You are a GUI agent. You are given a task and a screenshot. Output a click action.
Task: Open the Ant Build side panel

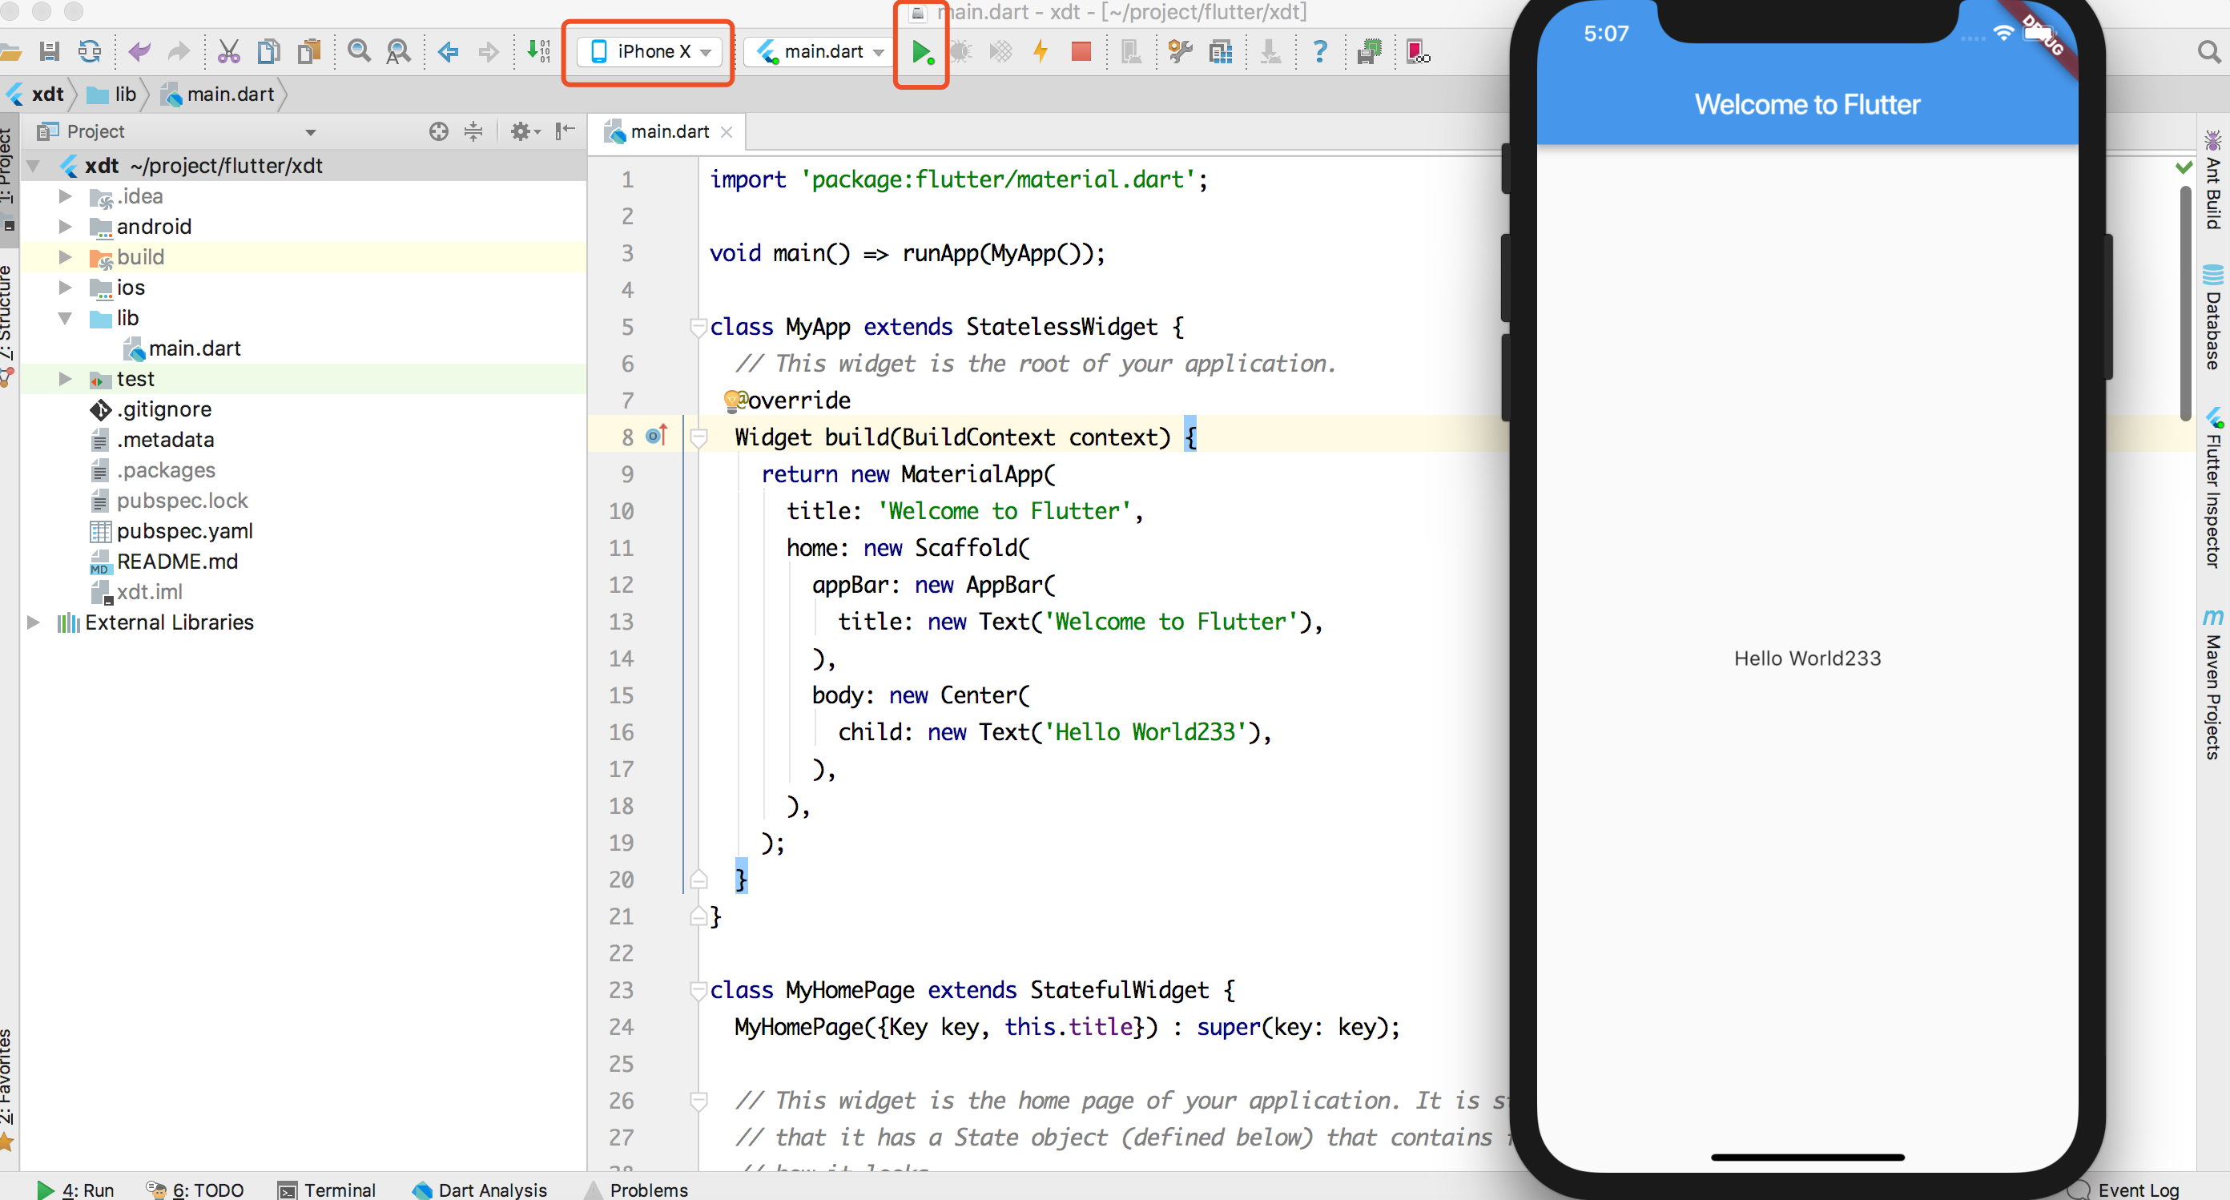tap(2213, 180)
